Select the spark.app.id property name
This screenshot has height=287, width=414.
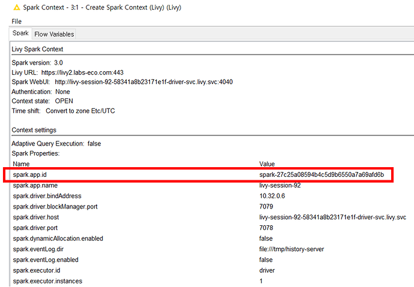pos(29,174)
